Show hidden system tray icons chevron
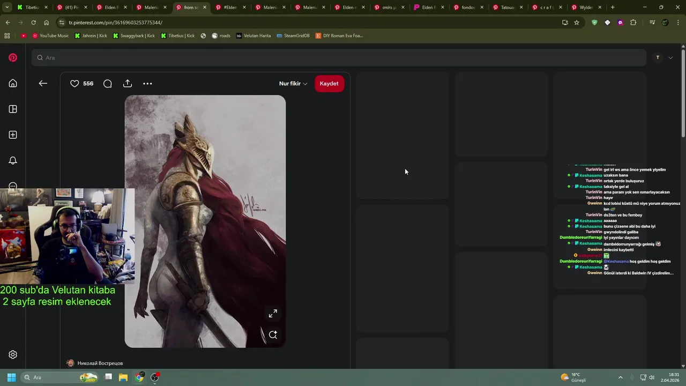This screenshot has height=386, width=686. [621, 377]
